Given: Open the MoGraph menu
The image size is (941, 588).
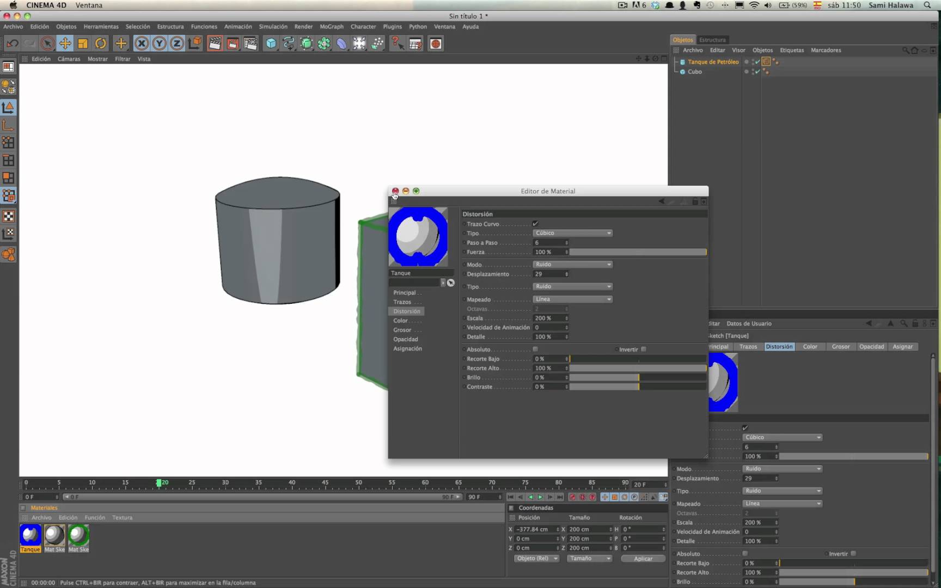Looking at the screenshot, I should 332,27.
